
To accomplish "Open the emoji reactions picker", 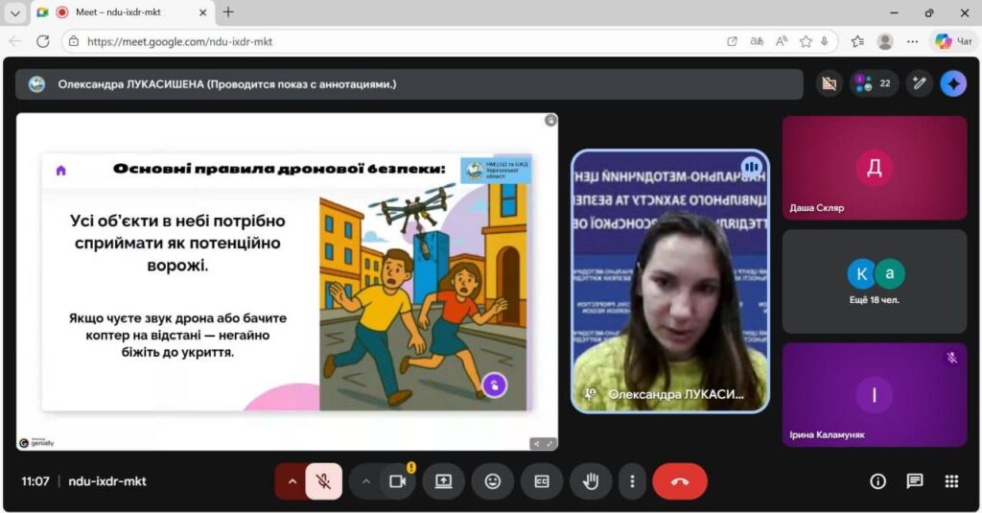I will click(493, 481).
